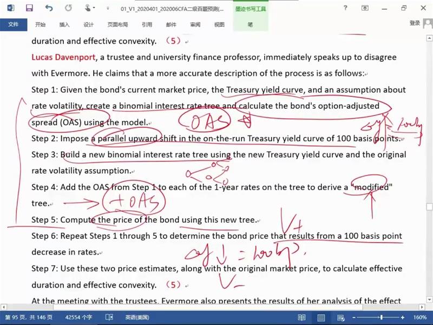Screen dimensions: 433x325
Task: Click the user account avatar icon
Action: tap(428, 23)
